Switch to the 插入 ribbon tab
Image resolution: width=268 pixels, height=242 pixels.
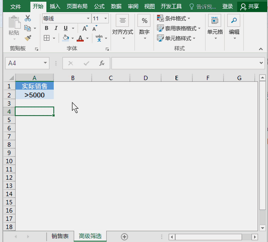55,7
